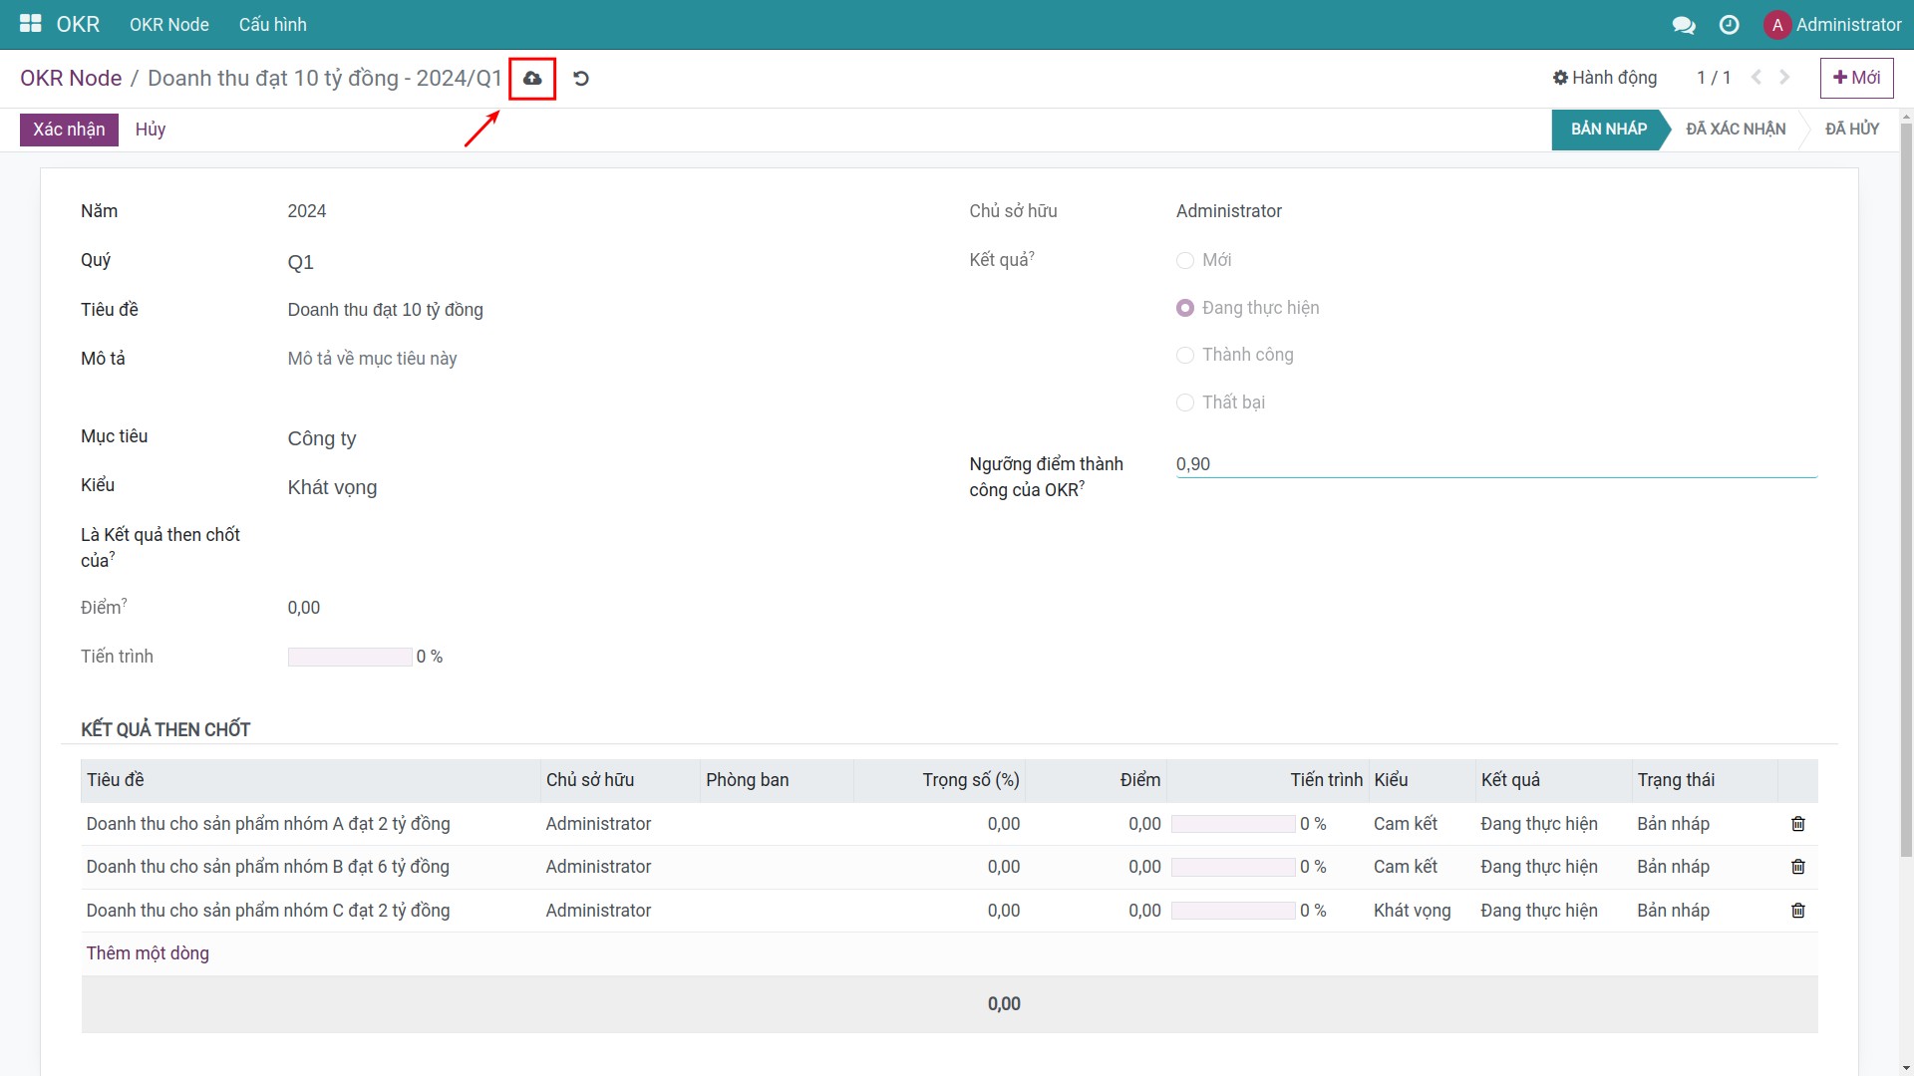1914x1076 pixels.
Task: Open the Hành động dropdown
Action: click(1603, 78)
